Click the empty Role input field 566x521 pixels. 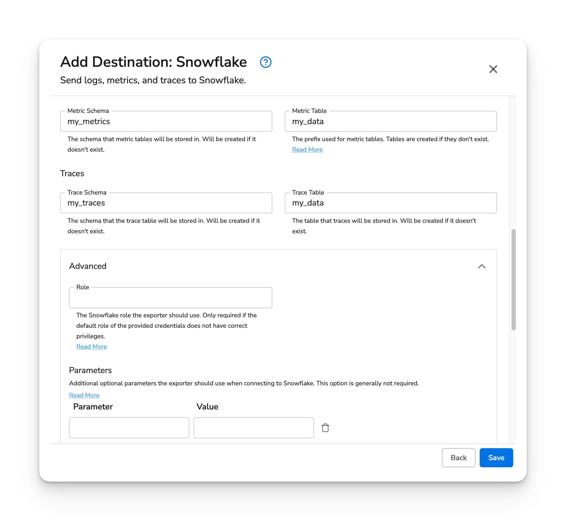pyautogui.click(x=170, y=298)
